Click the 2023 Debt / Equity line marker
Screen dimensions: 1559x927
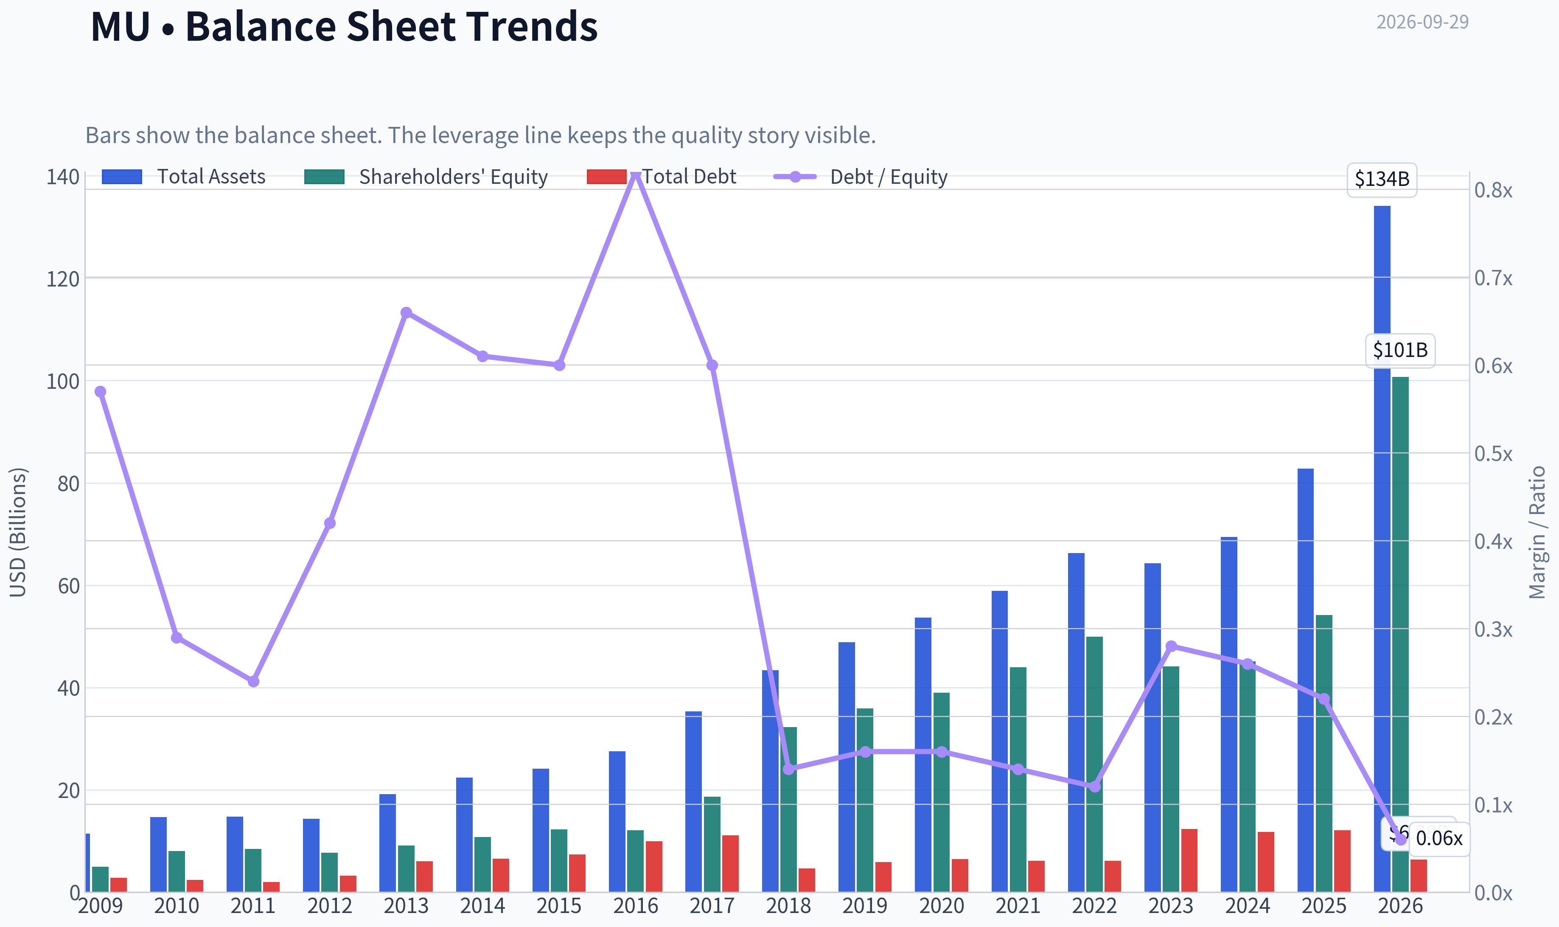[1171, 646]
